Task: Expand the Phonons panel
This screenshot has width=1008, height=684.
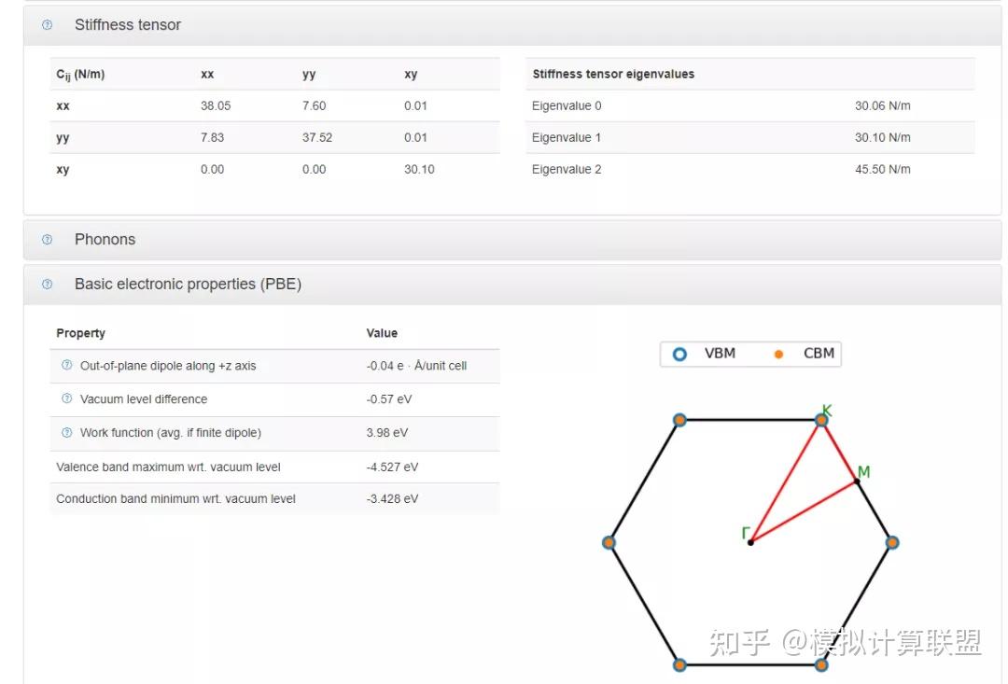Action: pyautogui.click(x=105, y=240)
